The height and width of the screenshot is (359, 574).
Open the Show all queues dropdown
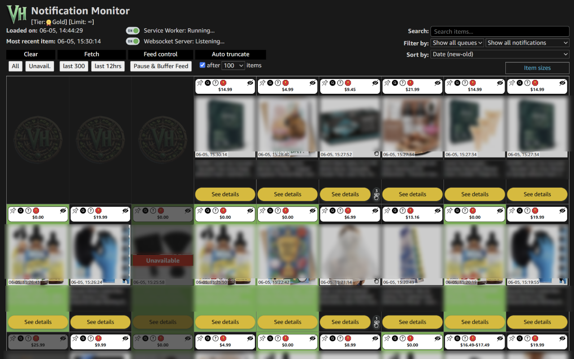pyautogui.click(x=457, y=43)
